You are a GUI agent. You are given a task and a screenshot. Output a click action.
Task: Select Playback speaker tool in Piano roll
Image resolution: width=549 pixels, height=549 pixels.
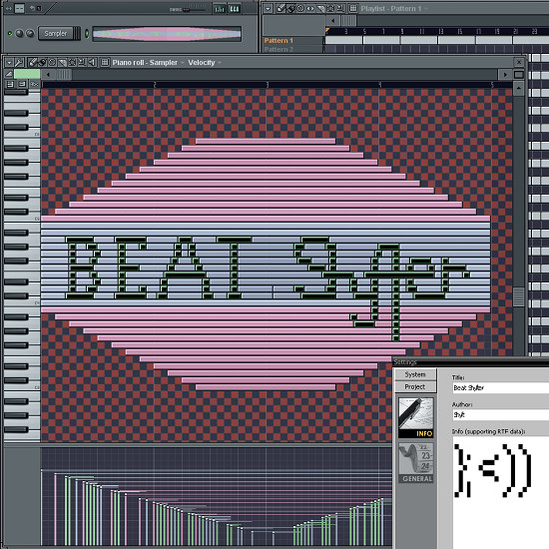[92, 63]
